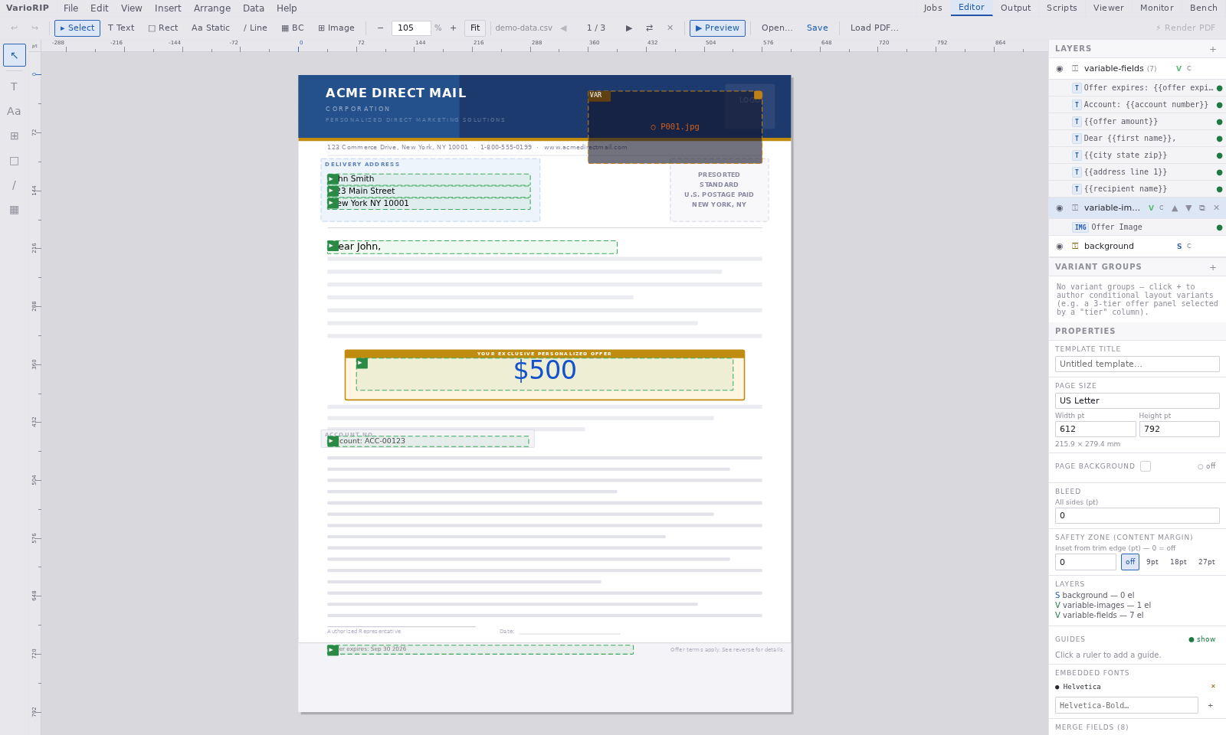This screenshot has width=1226, height=735.
Task: Add embedded font with plus button
Action: (x=1211, y=705)
